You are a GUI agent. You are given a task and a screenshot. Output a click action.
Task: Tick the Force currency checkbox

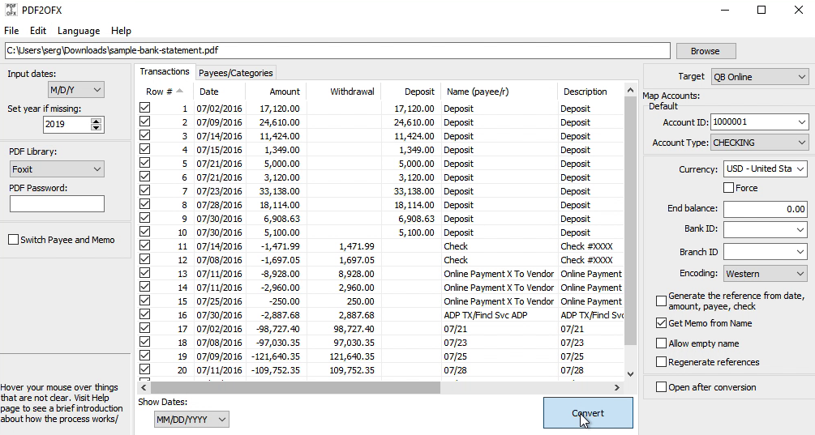pos(729,188)
